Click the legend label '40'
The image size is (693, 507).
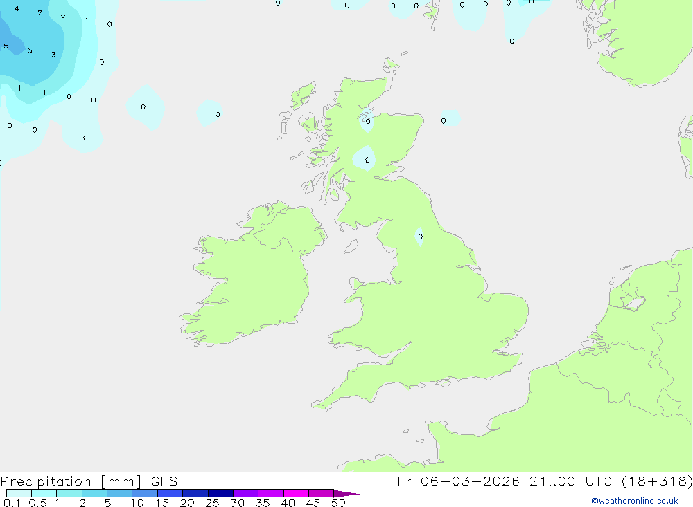tap(288, 503)
